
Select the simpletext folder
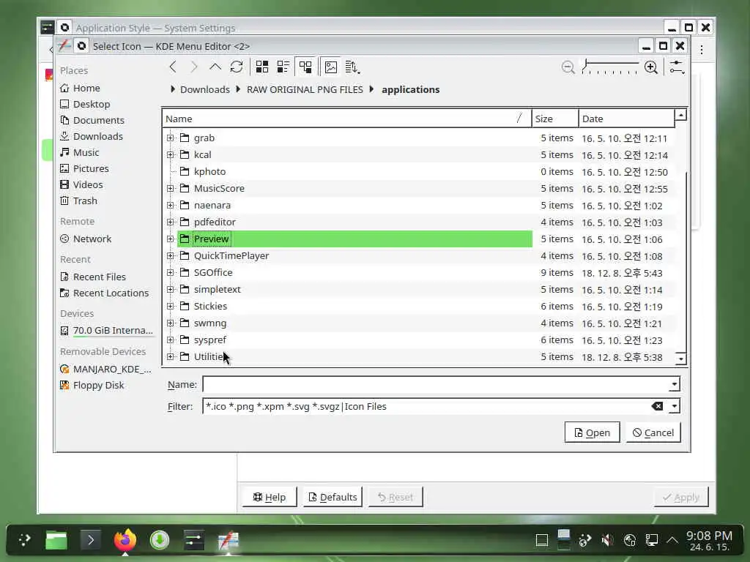[x=217, y=290]
